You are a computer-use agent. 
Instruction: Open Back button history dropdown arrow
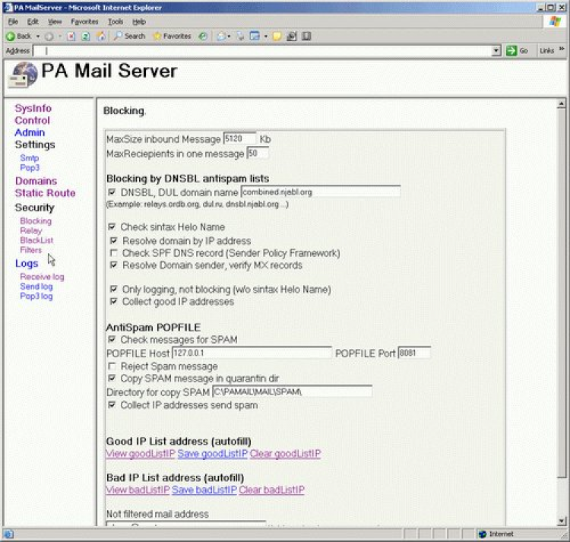tap(38, 36)
